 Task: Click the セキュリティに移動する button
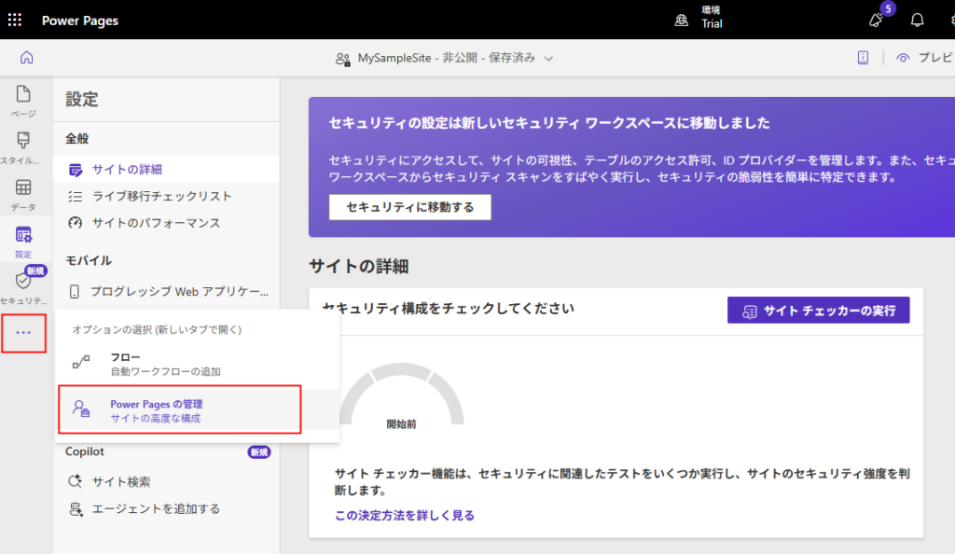(409, 207)
